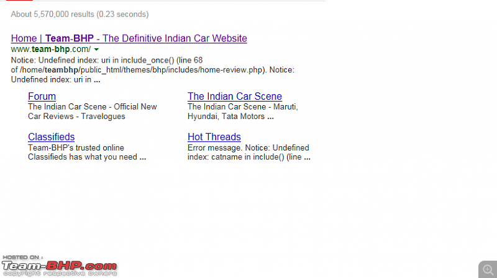Click 'The Indian Car Scene - Official New' description
This screenshot has height=278, width=497.
pyautogui.click(x=92, y=106)
